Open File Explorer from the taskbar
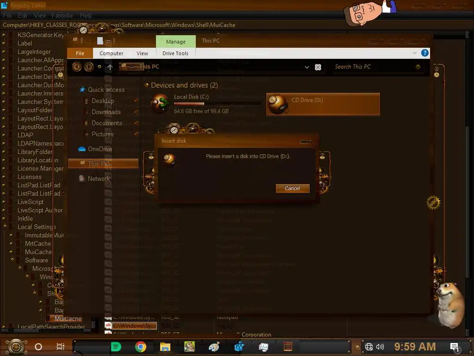 click(165, 347)
